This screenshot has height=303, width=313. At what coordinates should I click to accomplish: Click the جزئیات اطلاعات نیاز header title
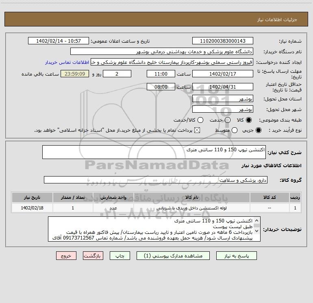click(x=277, y=20)
